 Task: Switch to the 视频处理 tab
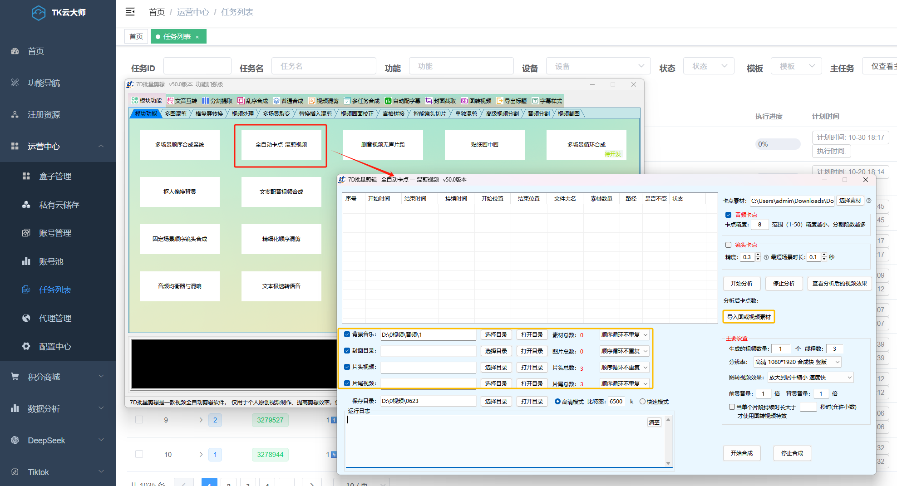pyautogui.click(x=242, y=113)
